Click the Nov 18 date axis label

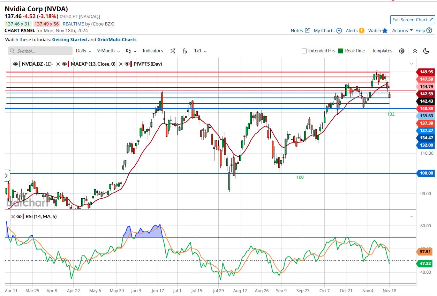[390, 290]
